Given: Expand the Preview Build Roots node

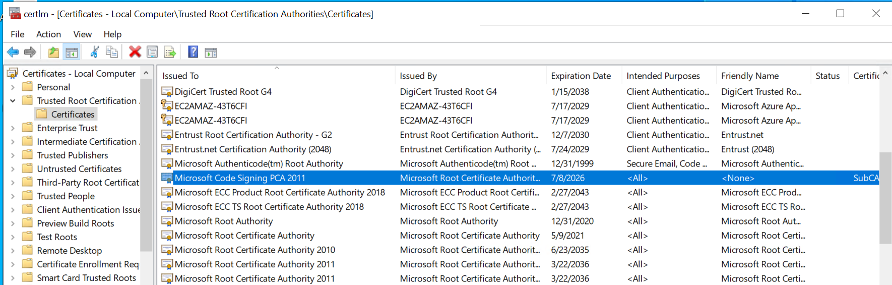Looking at the screenshot, I should tap(13, 223).
